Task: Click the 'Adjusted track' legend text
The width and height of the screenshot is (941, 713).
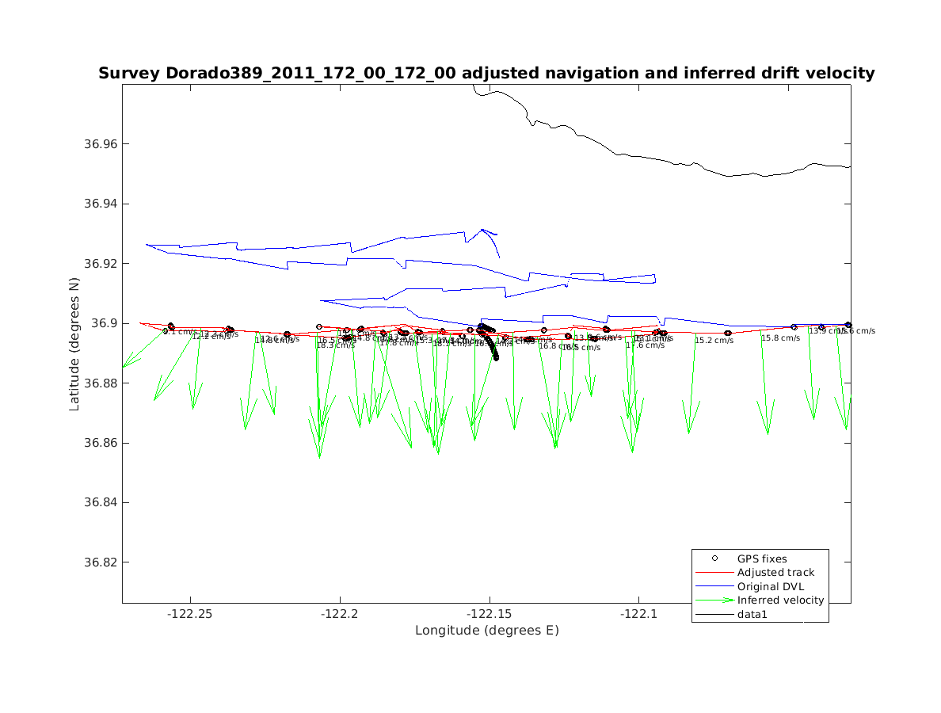Action: tap(775, 573)
